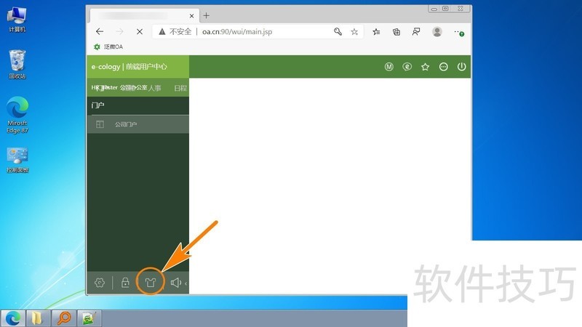Open the Edge settings and more menu
Viewport: 582px width, 327px height.
point(458,32)
